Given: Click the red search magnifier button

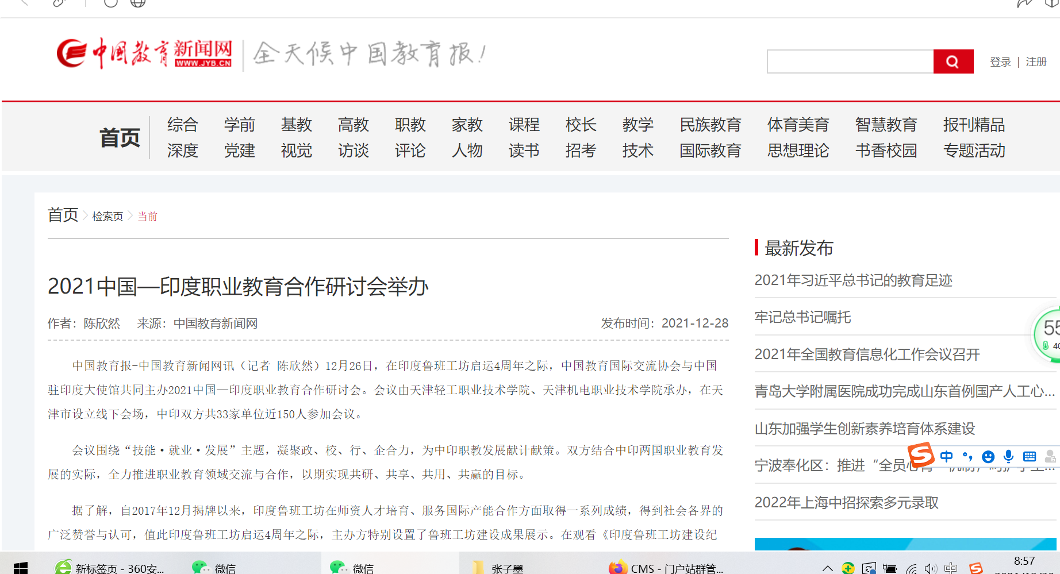Looking at the screenshot, I should tap(953, 61).
